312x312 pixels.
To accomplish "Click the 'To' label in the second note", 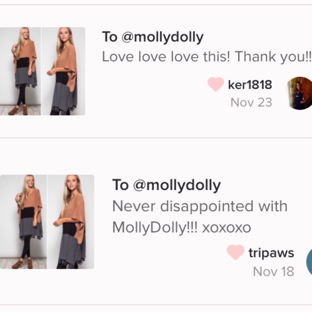I will pyautogui.click(x=120, y=185).
